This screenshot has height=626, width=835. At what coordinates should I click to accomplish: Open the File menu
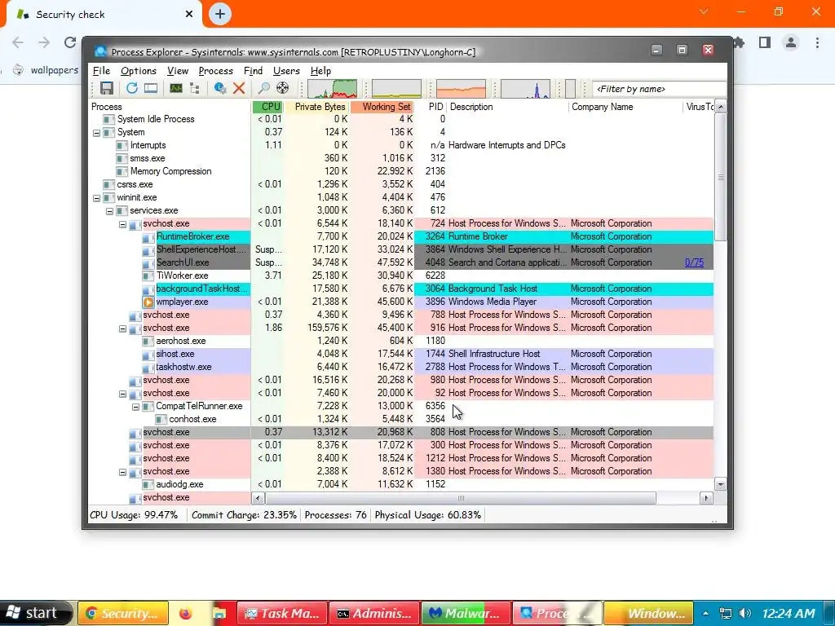101,71
